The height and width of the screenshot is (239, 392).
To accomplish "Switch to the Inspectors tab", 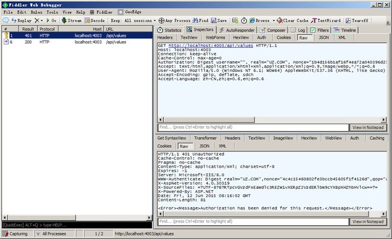I will [x=200, y=30].
